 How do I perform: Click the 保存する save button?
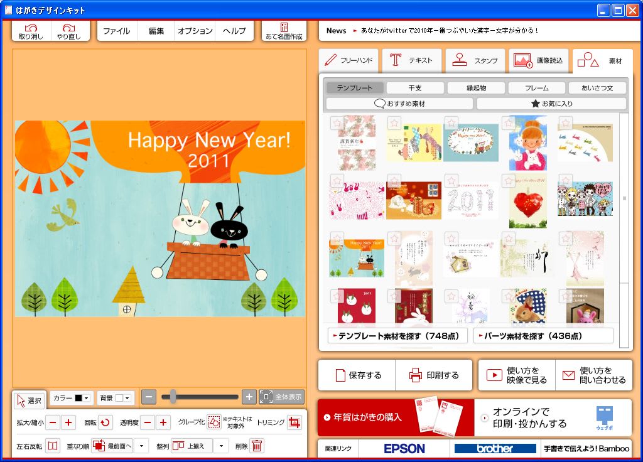[357, 375]
